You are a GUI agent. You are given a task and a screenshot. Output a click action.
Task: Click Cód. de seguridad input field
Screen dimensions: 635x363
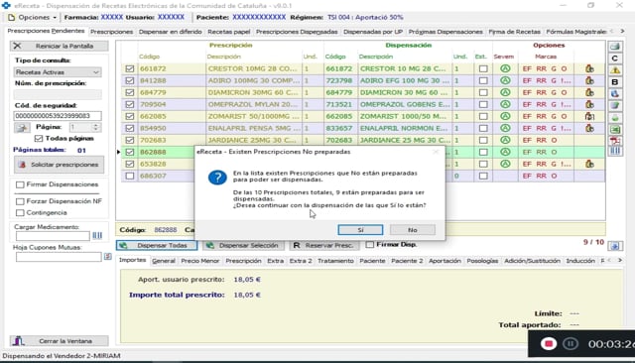[x=58, y=116]
